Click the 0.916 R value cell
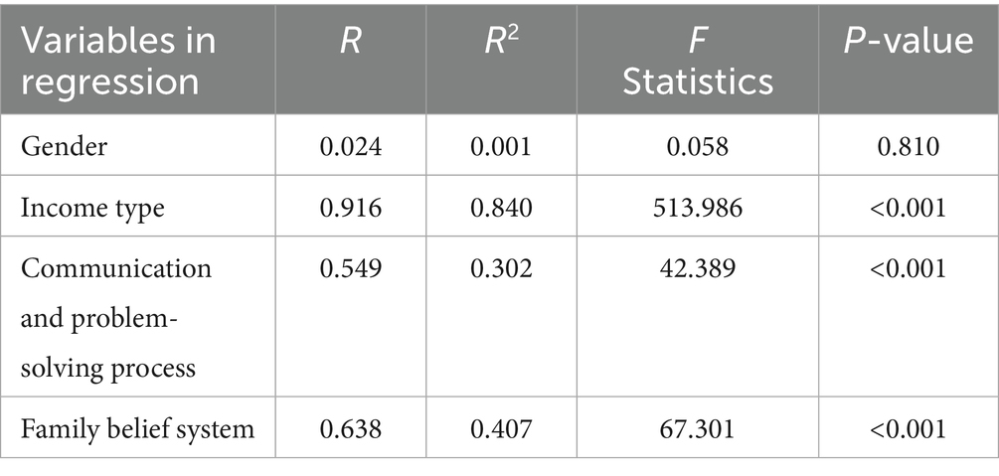Image resolution: width=999 pixels, height=476 pixels. (x=352, y=208)
